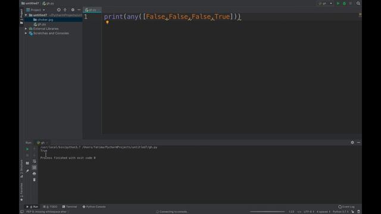Click collapse all icon in Project panel
381x214 pixels.
point(65,10)
